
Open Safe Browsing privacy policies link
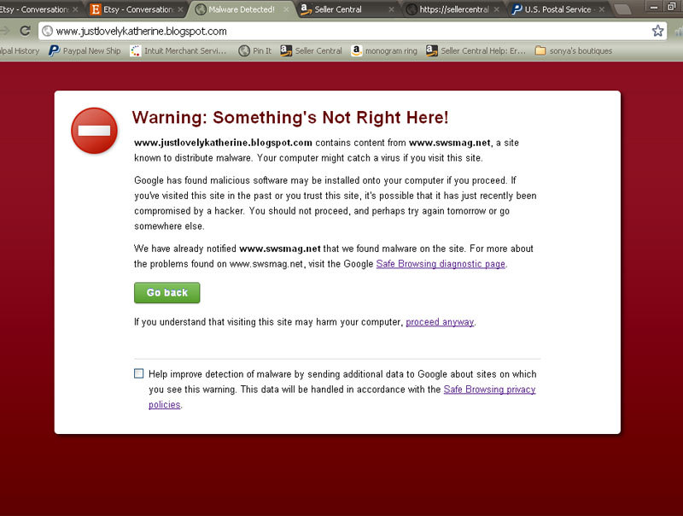click(x=489, y=390)
